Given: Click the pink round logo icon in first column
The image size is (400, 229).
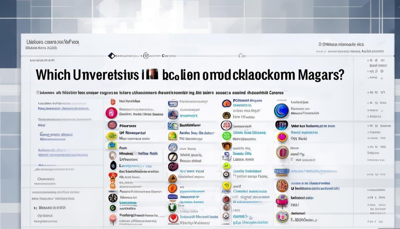Looking at the screenshot, I should pos(111,113).
